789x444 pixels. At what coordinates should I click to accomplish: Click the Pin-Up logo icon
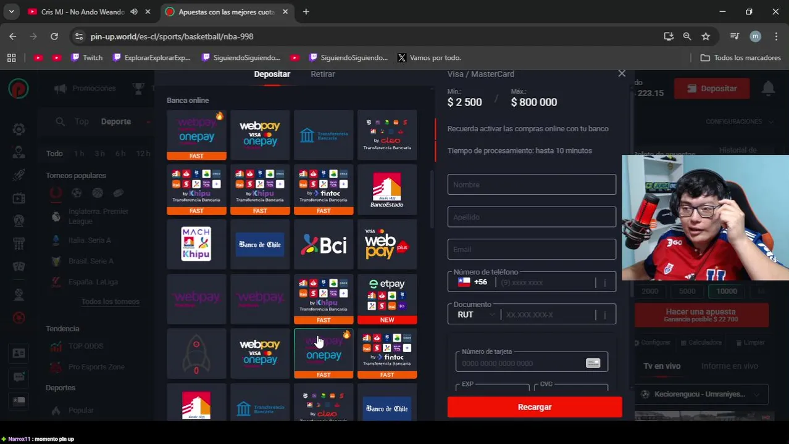click(x=19, y=89)
